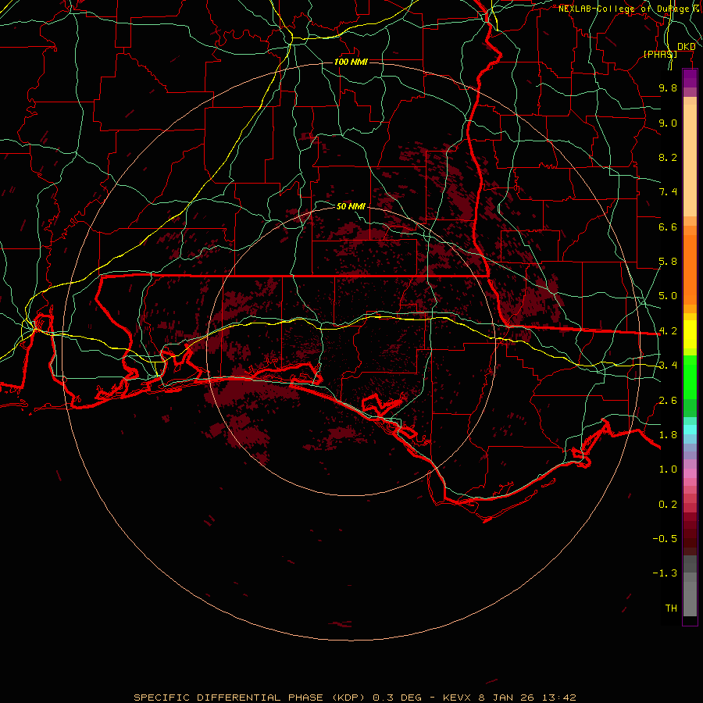
Task: Click the 7.4 value on the color scale
Action: [668, 192]
